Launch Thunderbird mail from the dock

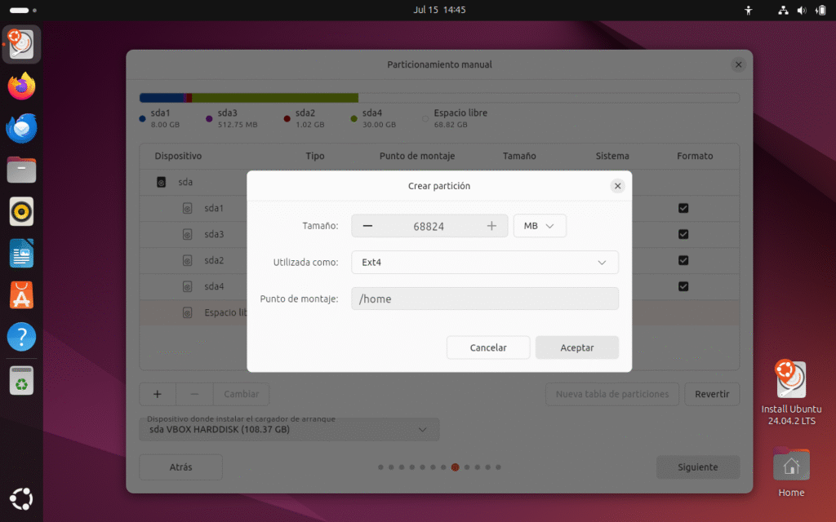pyautogui.click(x=21, y=128)
